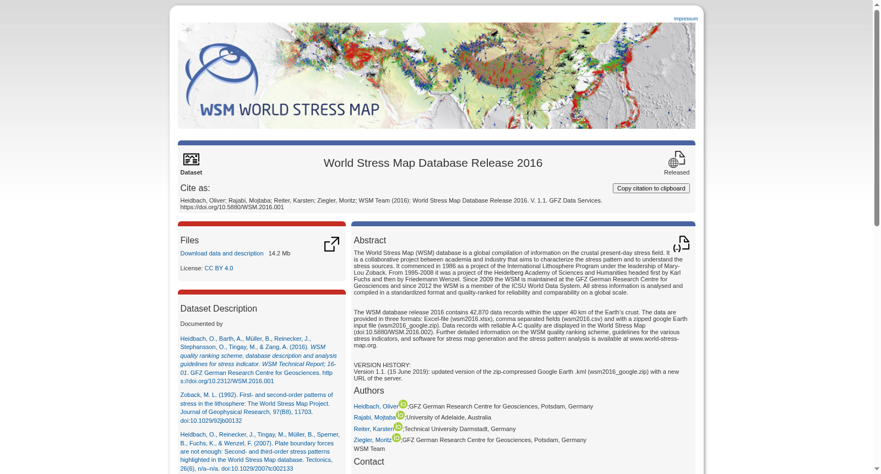This screenshot has width=881, height=474.
Task: Open Mojtaba Rajabi's ORCID icon
Action: point(400,415)
